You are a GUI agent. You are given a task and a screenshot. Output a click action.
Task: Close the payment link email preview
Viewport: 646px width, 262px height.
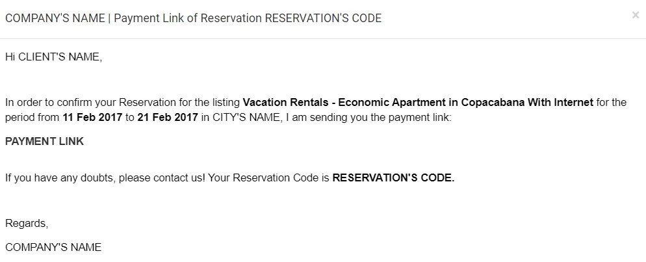(635, 15)
